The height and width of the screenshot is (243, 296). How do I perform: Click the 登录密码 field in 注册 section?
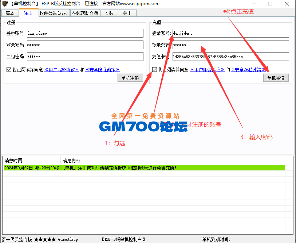click(85, 45)
